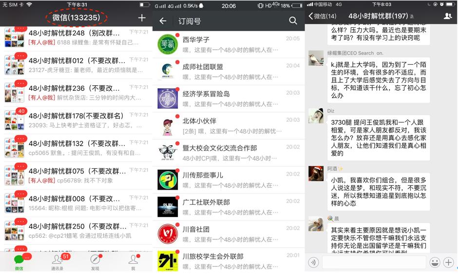Tap message starting k.j就是上大学吗
Viewport: 458px width, 274px height.
[x=379, y=80]
